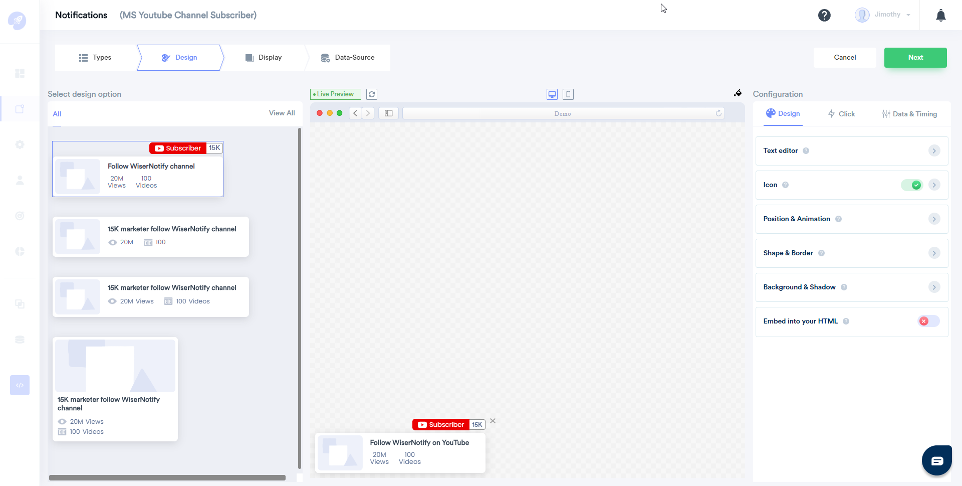Select the All design filter tab
This screenshot has width=962, height=486.
(x=57, y=114)
